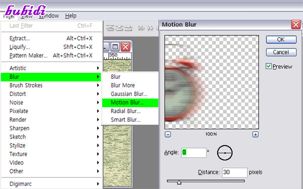Choose Extract... from the Filter menu

pyautogui.click(x=51, y=38)
